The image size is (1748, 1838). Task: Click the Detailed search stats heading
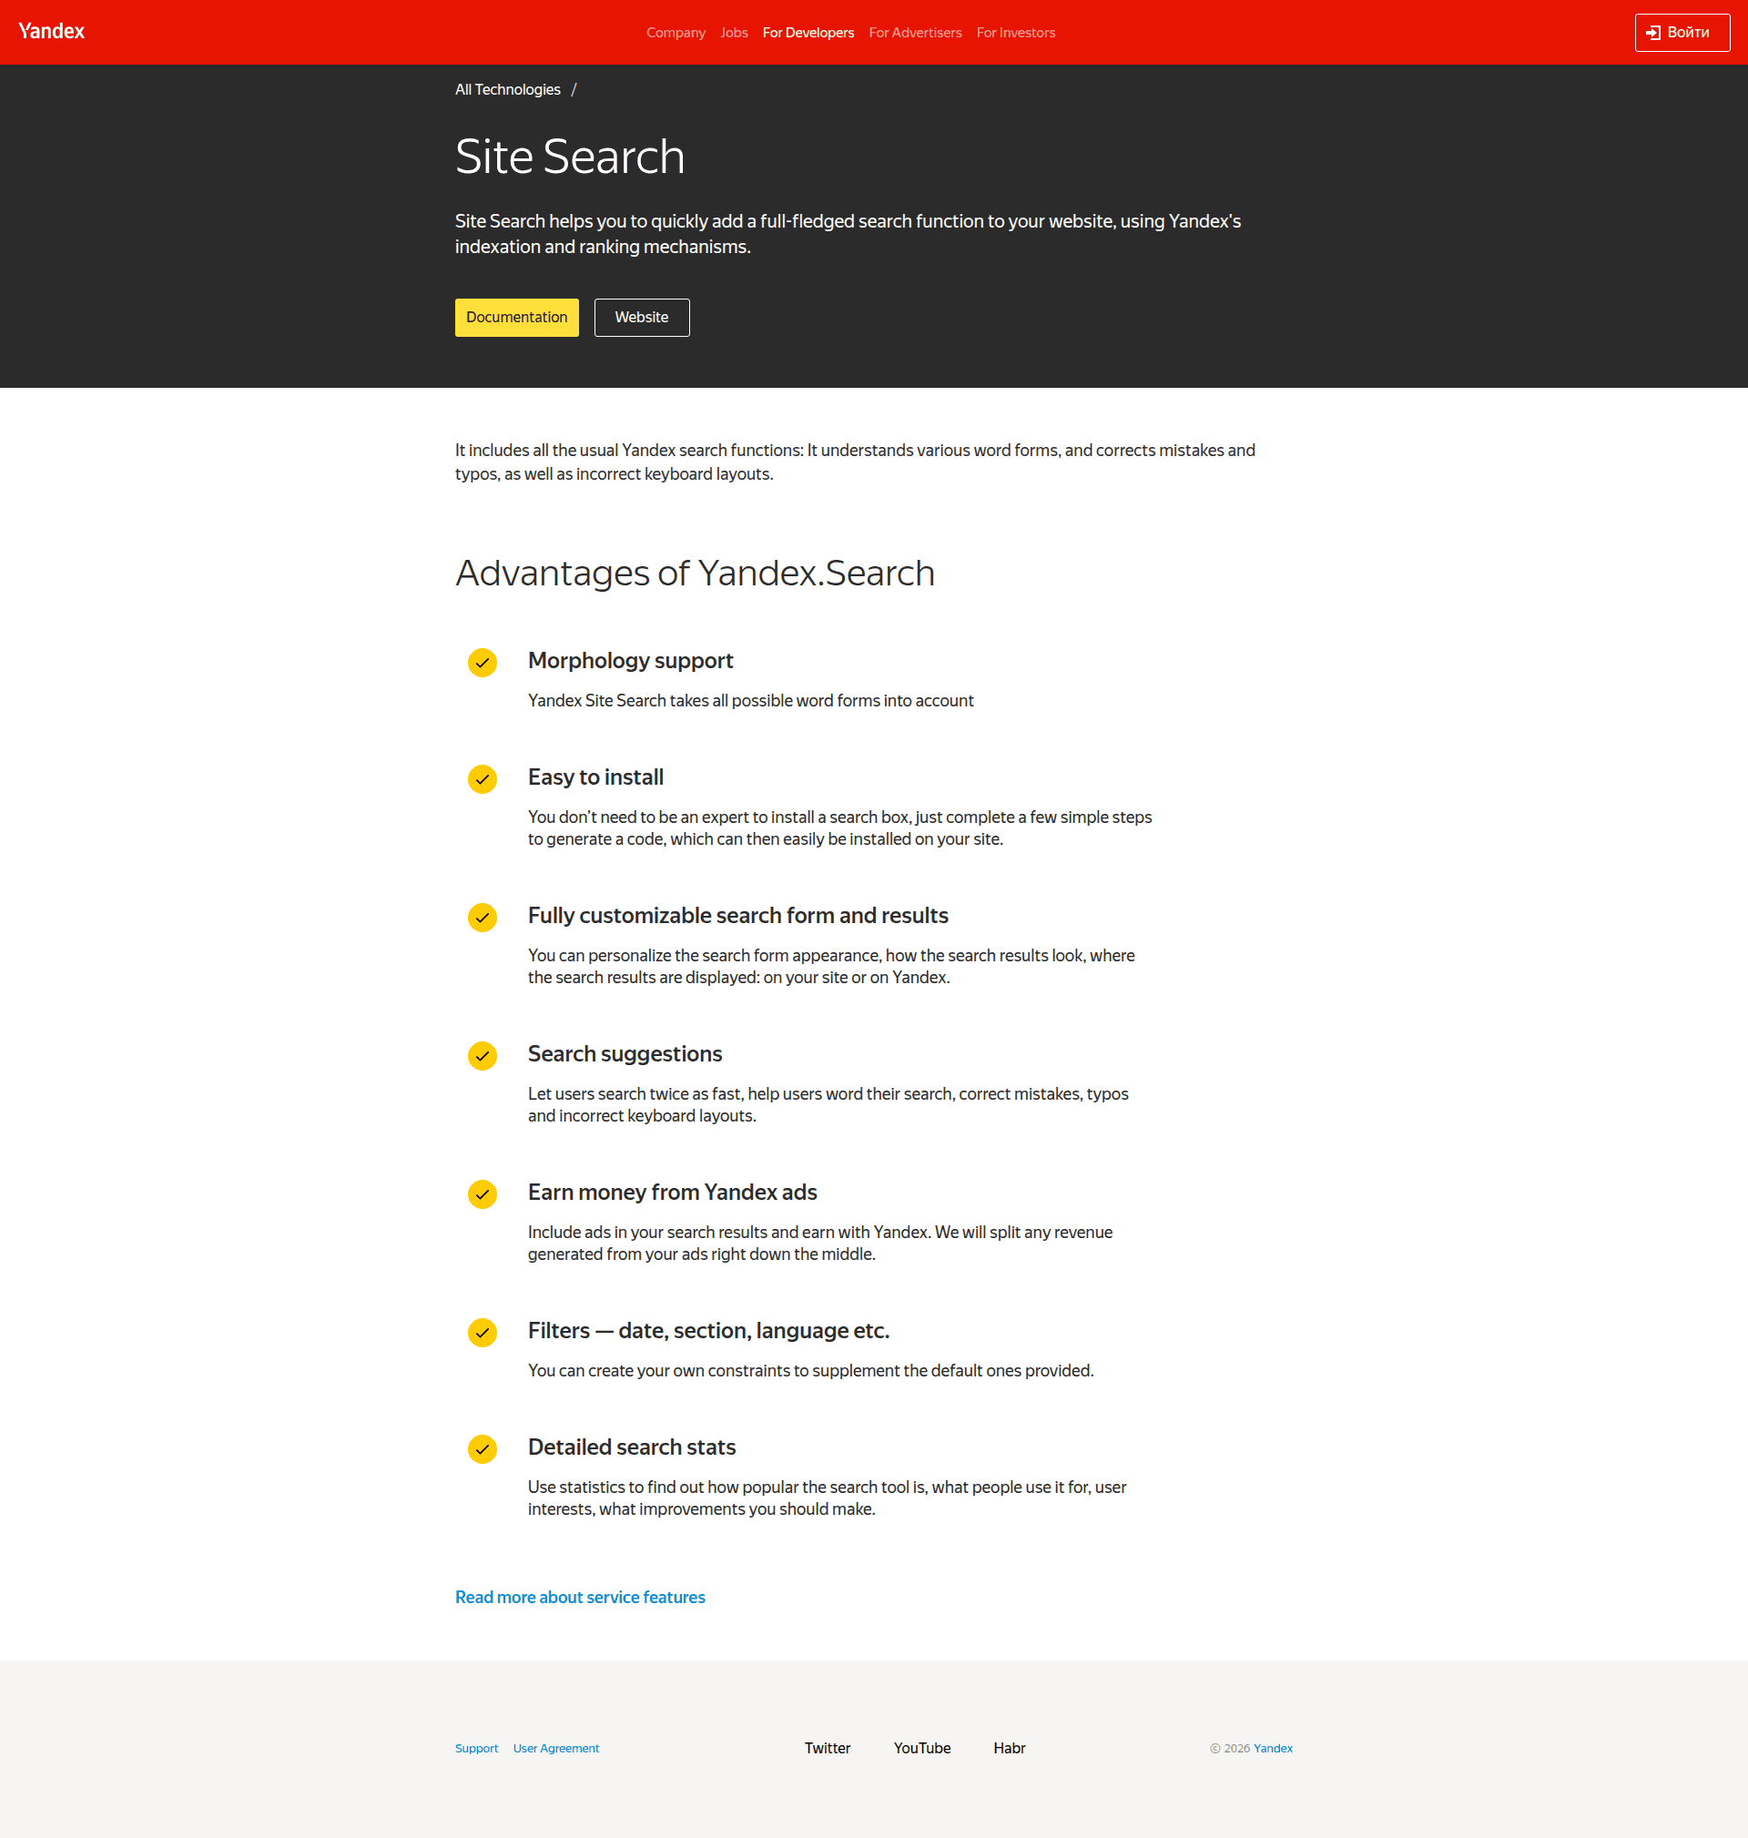pos(632,1447)
